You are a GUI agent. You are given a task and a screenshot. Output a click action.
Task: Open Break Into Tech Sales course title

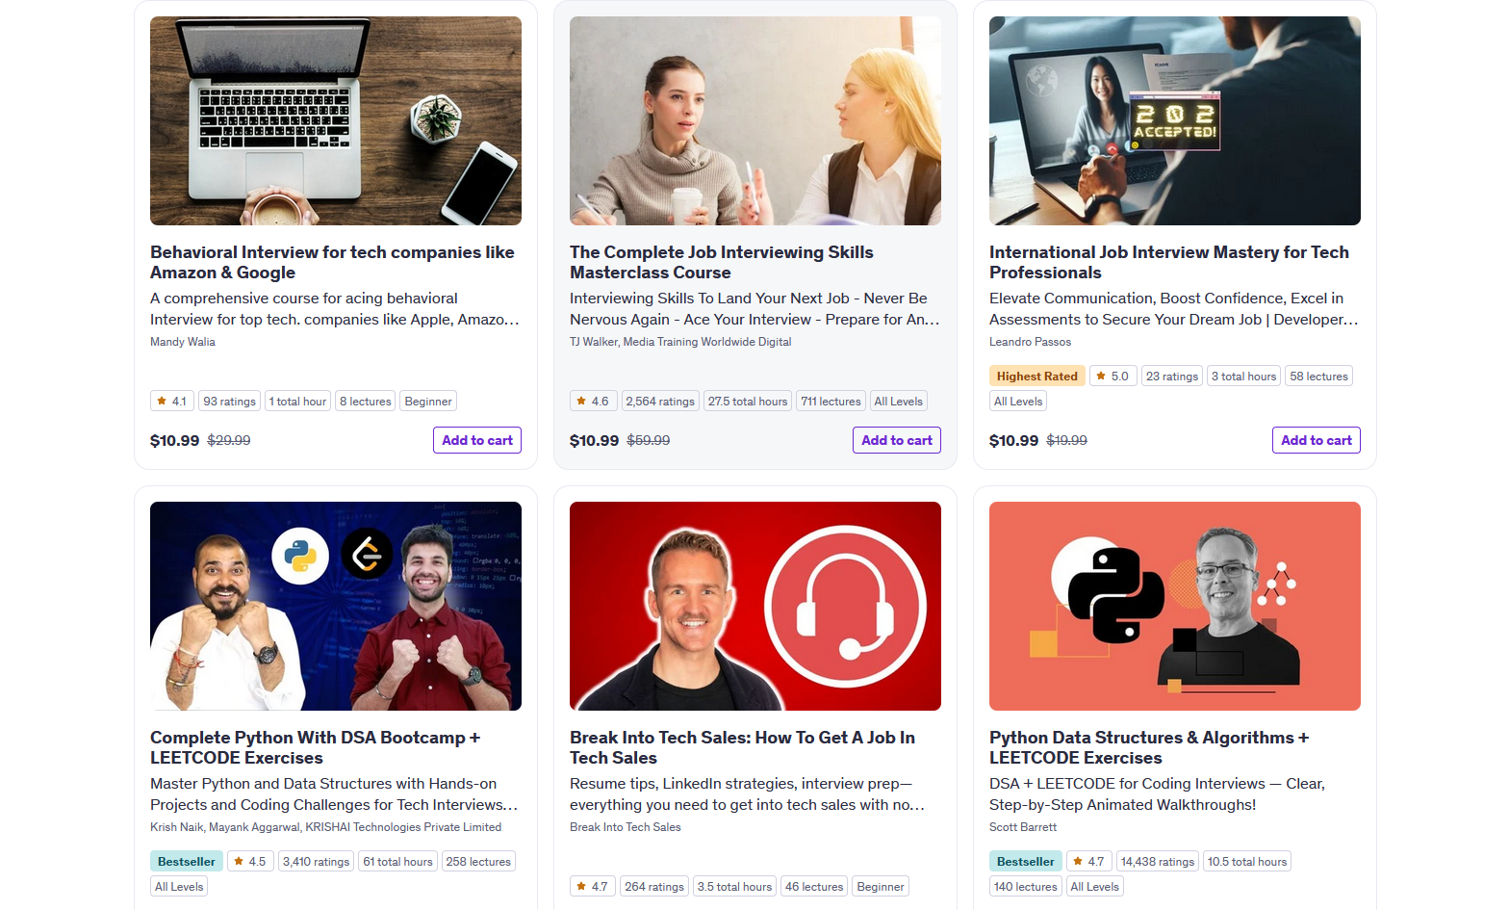[742, 747]
